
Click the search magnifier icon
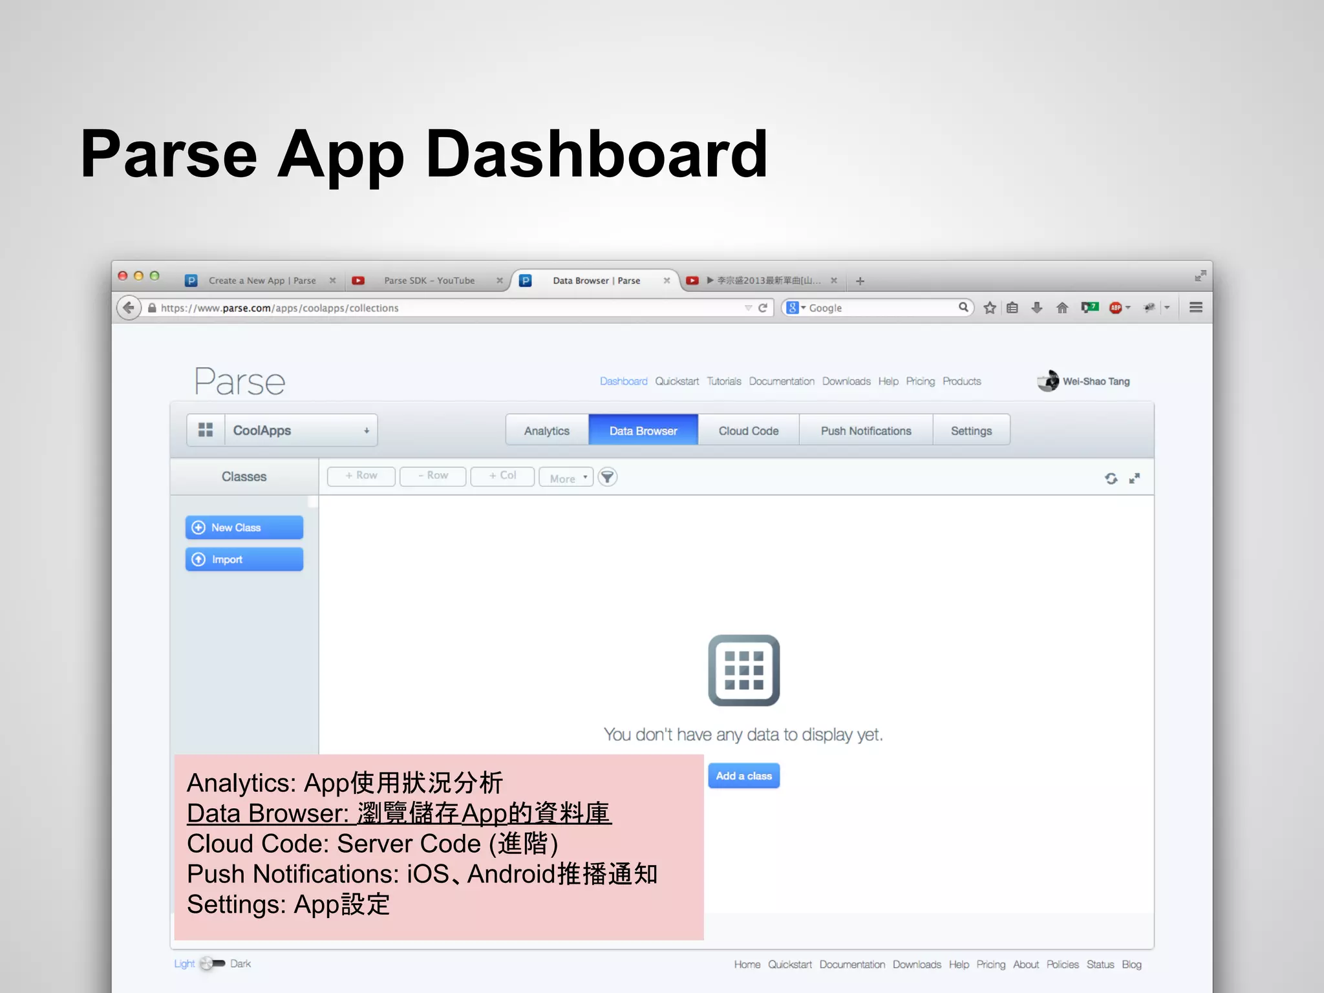[x=963, y=307]
